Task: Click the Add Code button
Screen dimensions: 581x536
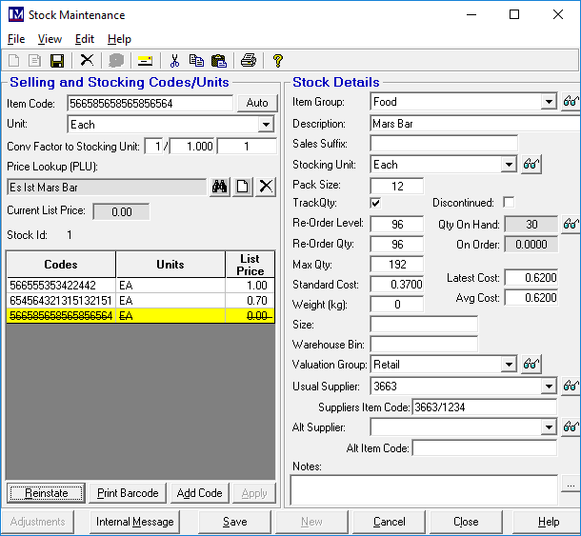Action: coord(199,493)
